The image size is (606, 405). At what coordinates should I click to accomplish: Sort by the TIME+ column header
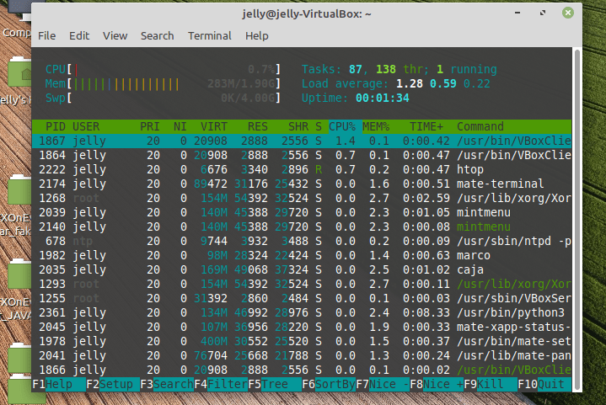(x=426, y=126)
